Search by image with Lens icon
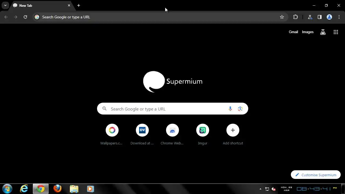The height and width of the screenshot is (194, 345). (240, 109)
